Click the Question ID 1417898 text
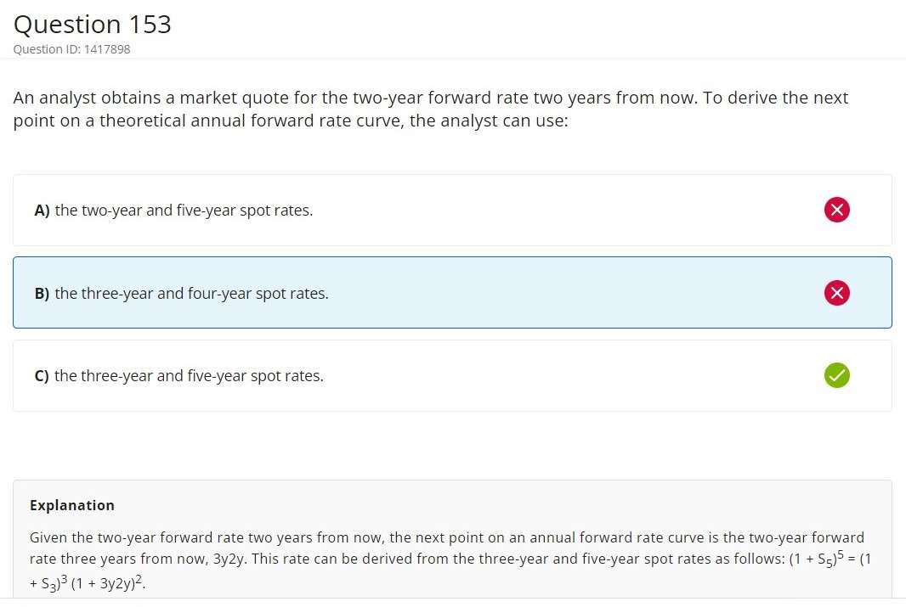 point(72,49)
